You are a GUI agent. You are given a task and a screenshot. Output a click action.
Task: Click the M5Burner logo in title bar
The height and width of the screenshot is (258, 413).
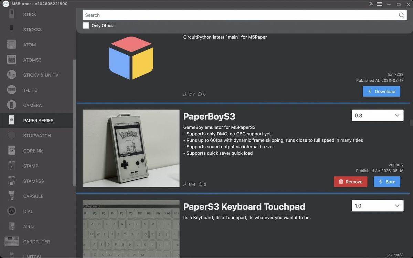tap(6, 4)
